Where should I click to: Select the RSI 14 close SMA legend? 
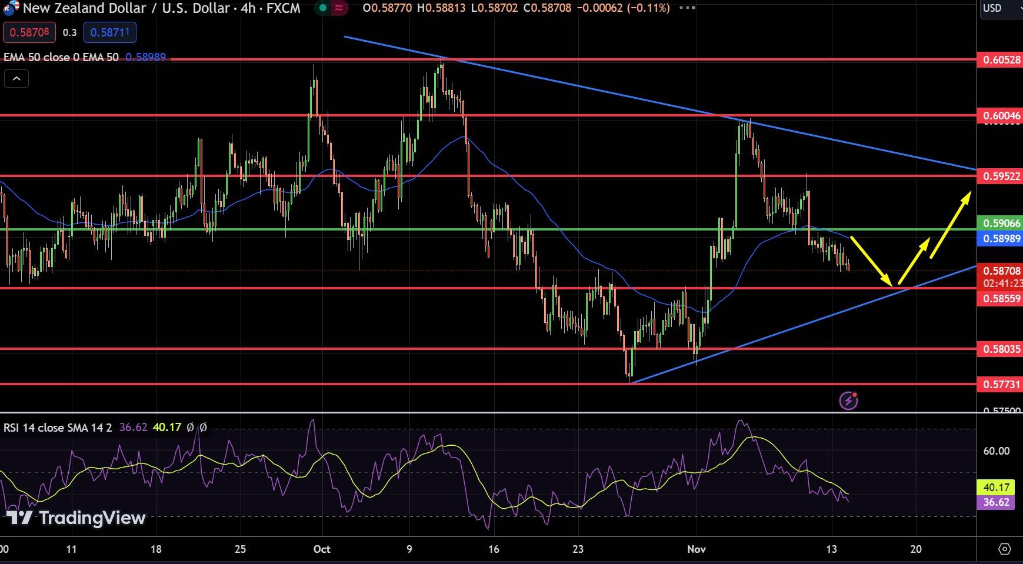[x=58, y=428]
